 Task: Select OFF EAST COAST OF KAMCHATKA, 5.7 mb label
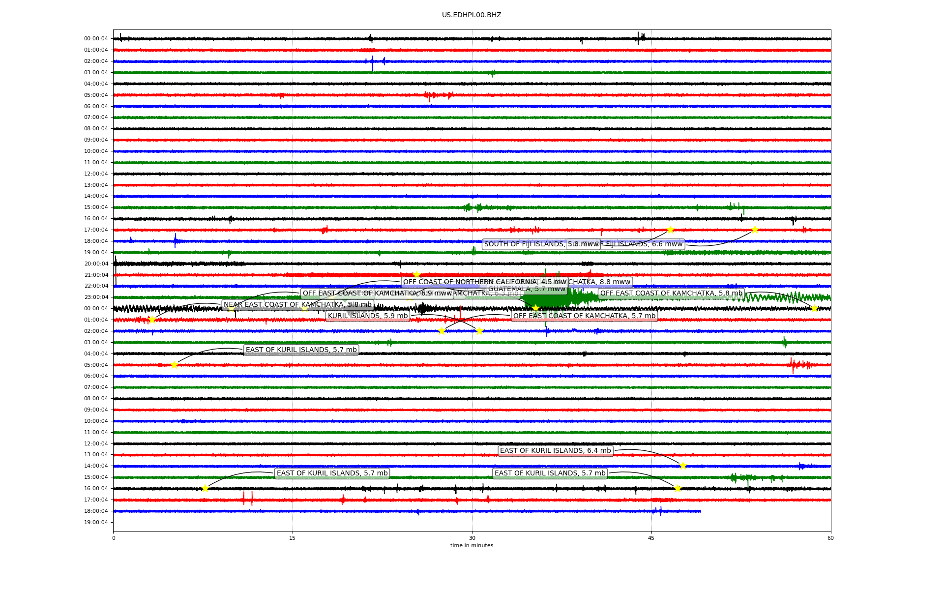click(584, 316)
